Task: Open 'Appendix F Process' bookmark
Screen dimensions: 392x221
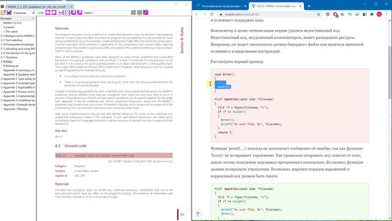Action: coord(19,91)
